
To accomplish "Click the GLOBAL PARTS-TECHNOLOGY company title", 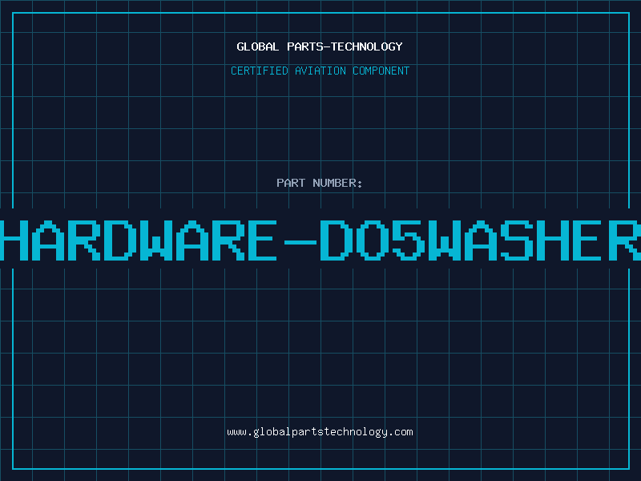I will pyautogui.click(x=320, y=46).
